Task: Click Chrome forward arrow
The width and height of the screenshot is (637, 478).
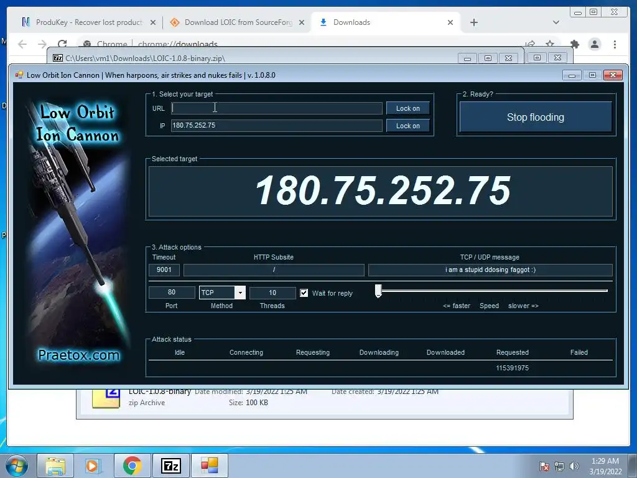Action: [x=42, y=44]
